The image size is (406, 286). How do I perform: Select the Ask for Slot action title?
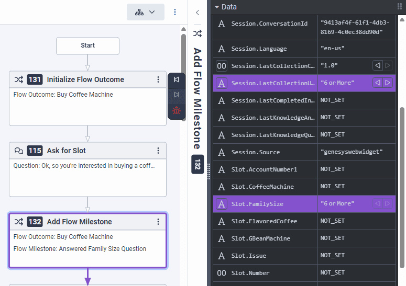click(x=66, y=151)
